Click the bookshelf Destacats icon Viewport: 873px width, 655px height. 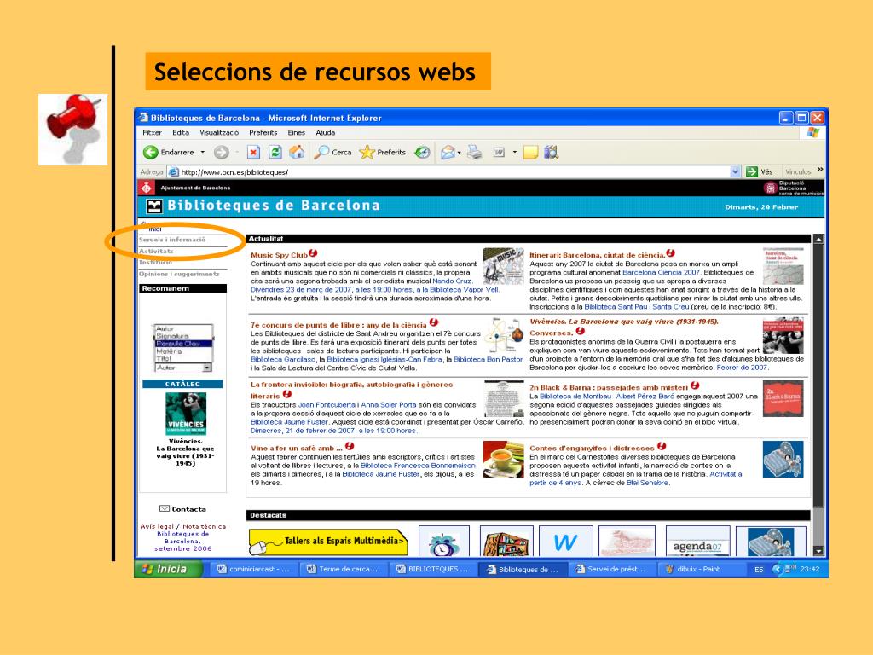506,542
